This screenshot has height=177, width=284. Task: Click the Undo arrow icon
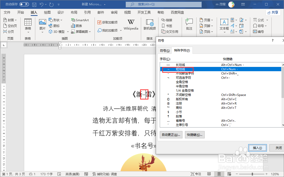(x=42, y=4)
